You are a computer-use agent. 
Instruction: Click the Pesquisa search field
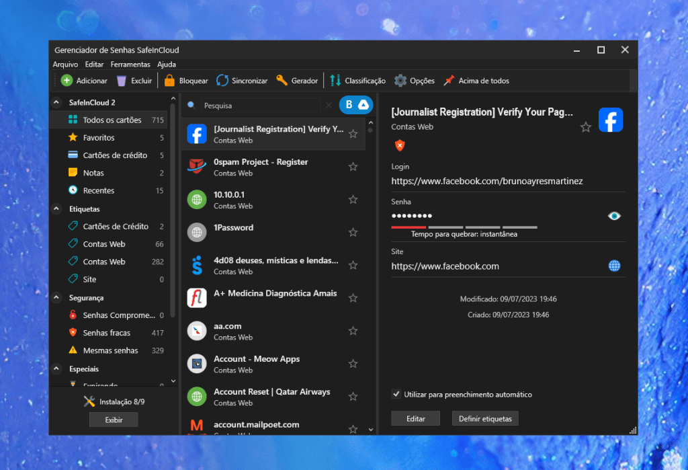(x=261, y=106)
